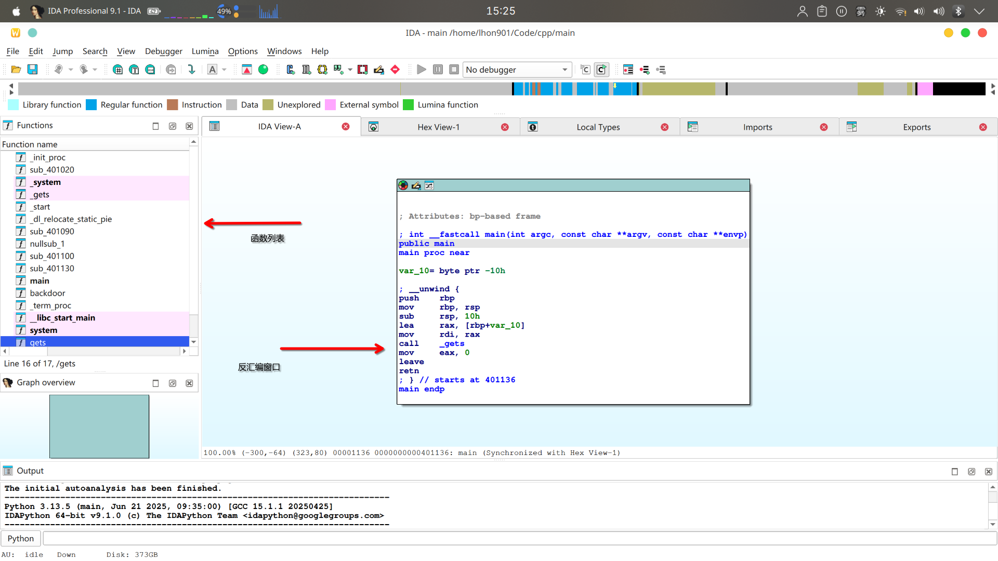
Task: Open the Debugger menu
Action: point(163,51)
